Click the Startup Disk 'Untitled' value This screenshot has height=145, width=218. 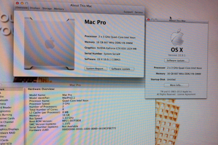pyautogui.click(x=171, y=79)
